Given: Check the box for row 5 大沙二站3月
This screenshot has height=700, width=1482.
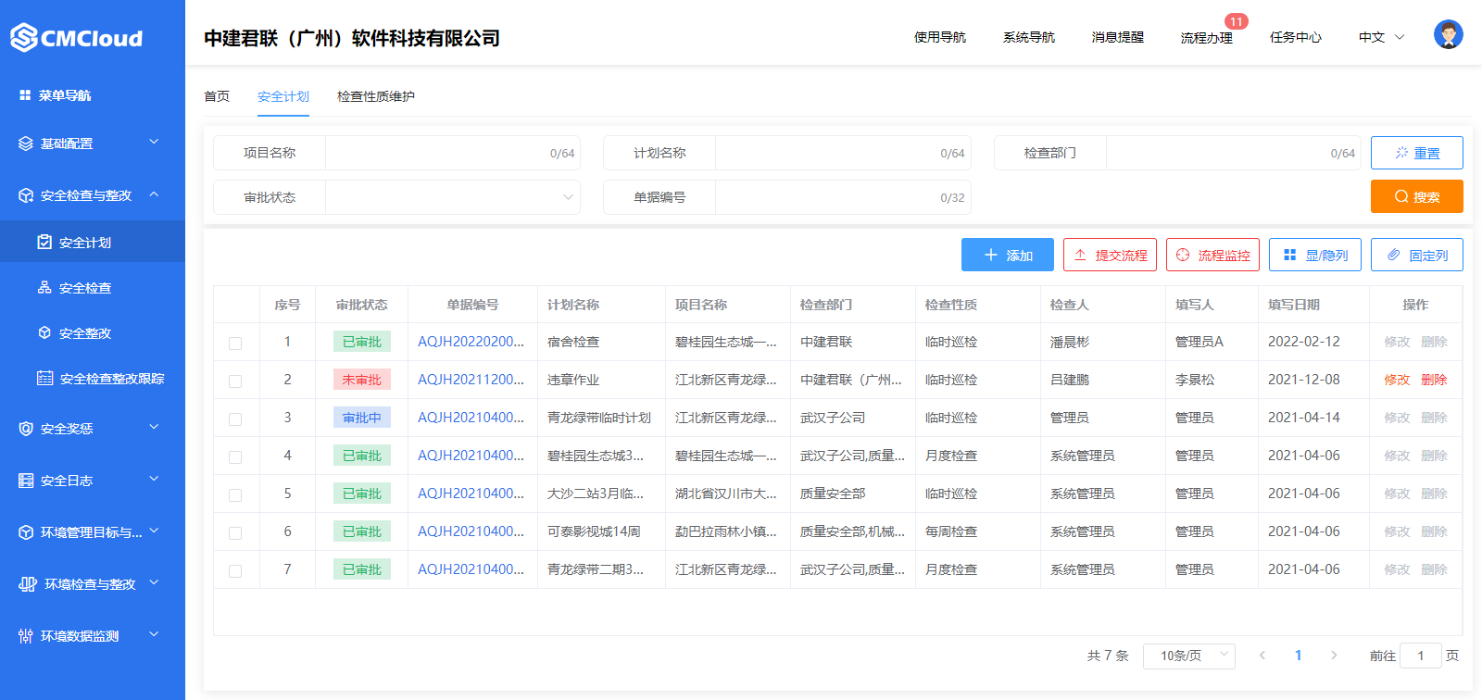Looking at the screenshot, I should [x=235, y=495].
